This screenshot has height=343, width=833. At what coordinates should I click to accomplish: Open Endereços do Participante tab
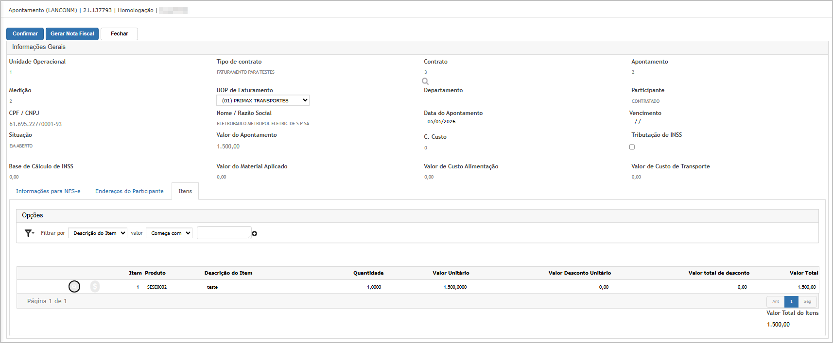click(x=129, y=191)
